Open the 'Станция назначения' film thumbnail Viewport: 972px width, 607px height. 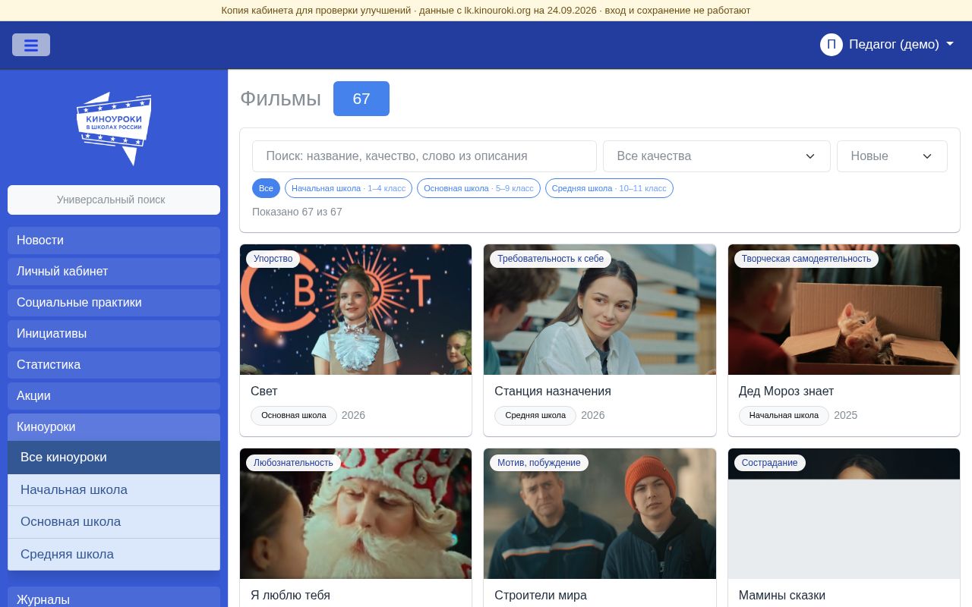click(600, 310)
